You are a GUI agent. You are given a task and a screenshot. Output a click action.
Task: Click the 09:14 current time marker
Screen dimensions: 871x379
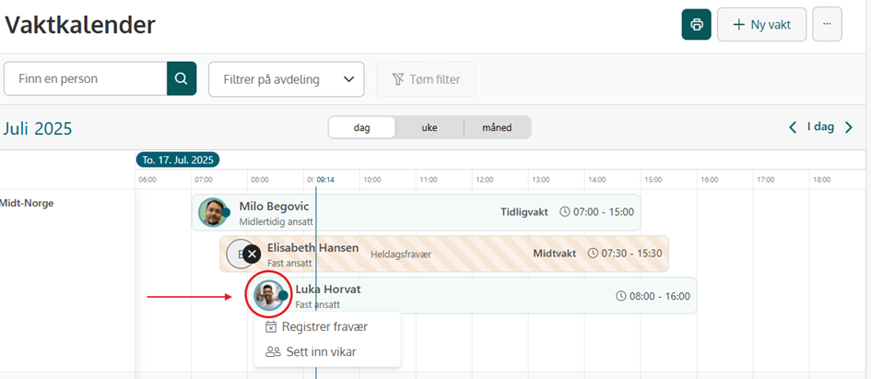pos(325,180)
